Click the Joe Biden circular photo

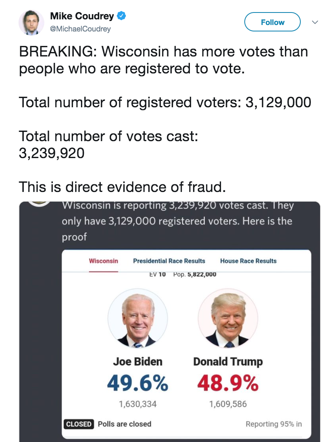138,319
